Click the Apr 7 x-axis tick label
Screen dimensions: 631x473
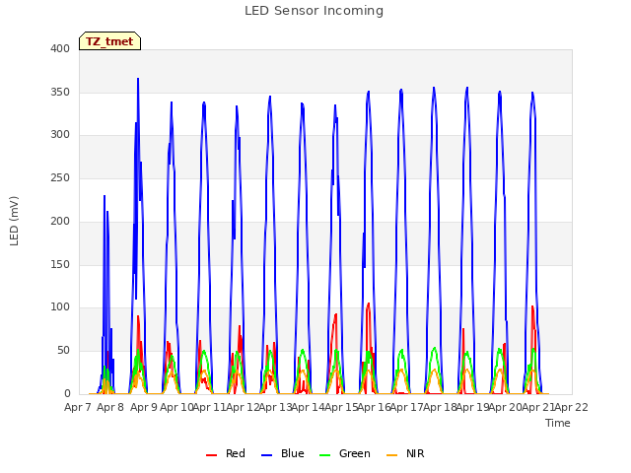(78, 407)
